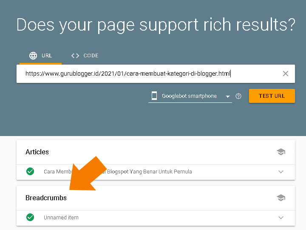Click green checkmark beside Unnamed item
The height and width of the screenshot is (230, 306).
30,217
